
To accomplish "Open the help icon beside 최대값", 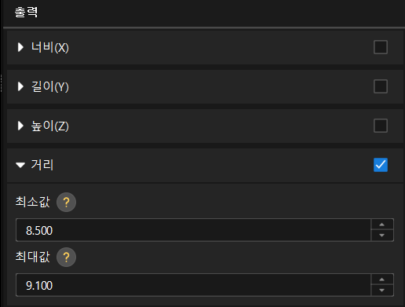I will (66, 257).
